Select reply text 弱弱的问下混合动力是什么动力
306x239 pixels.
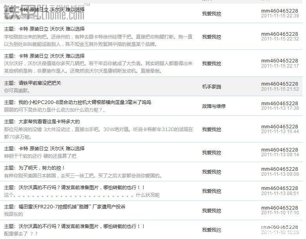[55, 110]
